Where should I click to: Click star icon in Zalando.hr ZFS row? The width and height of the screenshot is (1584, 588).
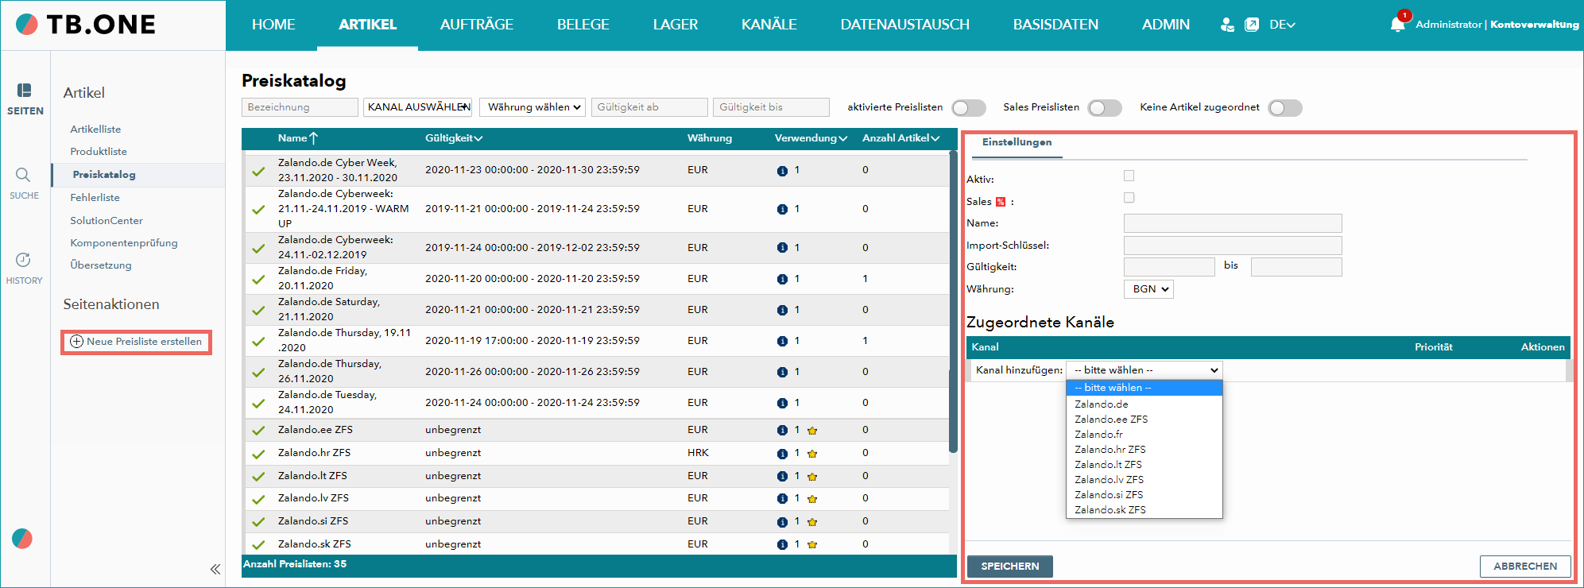[x=812, y=454]
